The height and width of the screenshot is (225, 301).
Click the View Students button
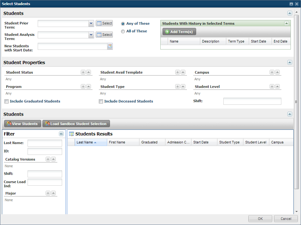[x=22, y=124]
